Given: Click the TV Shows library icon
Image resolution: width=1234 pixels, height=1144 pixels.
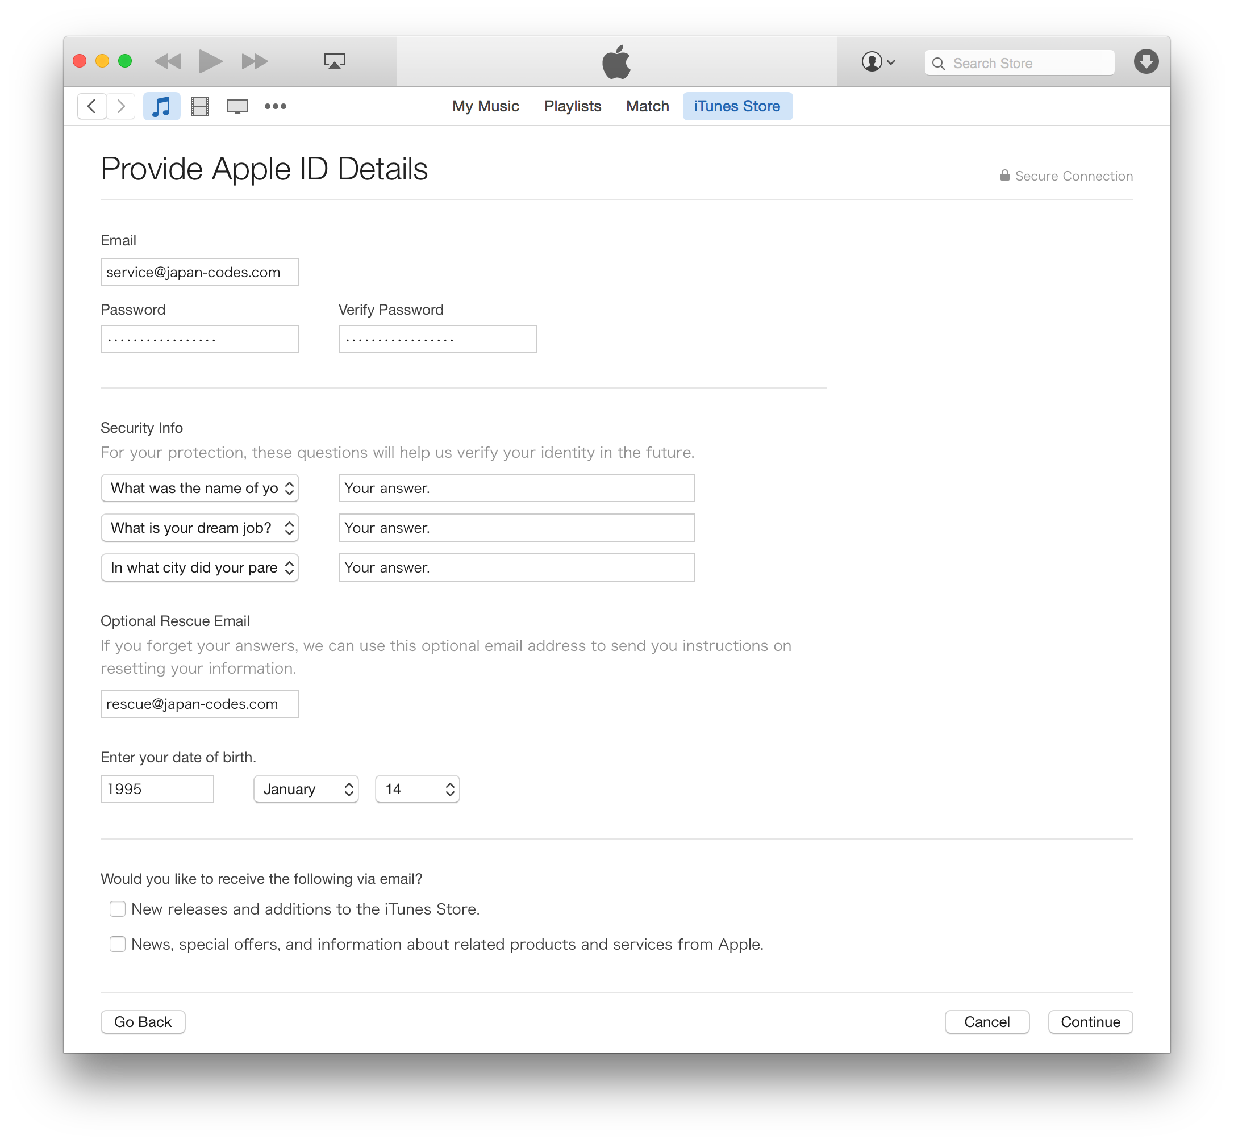Looking at the screenshot, I should click(x=236, y=105).
